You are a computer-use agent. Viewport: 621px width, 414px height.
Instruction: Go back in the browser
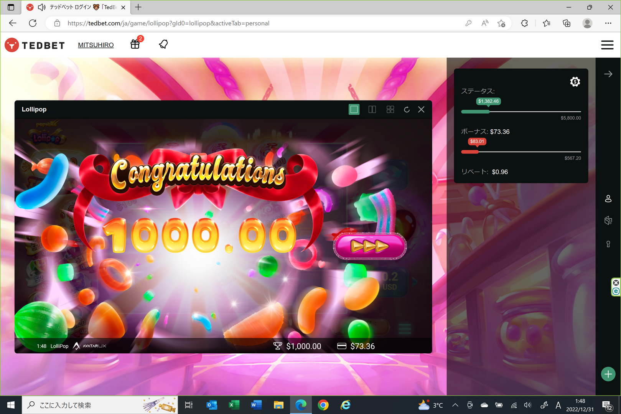(x=13, y=23)
